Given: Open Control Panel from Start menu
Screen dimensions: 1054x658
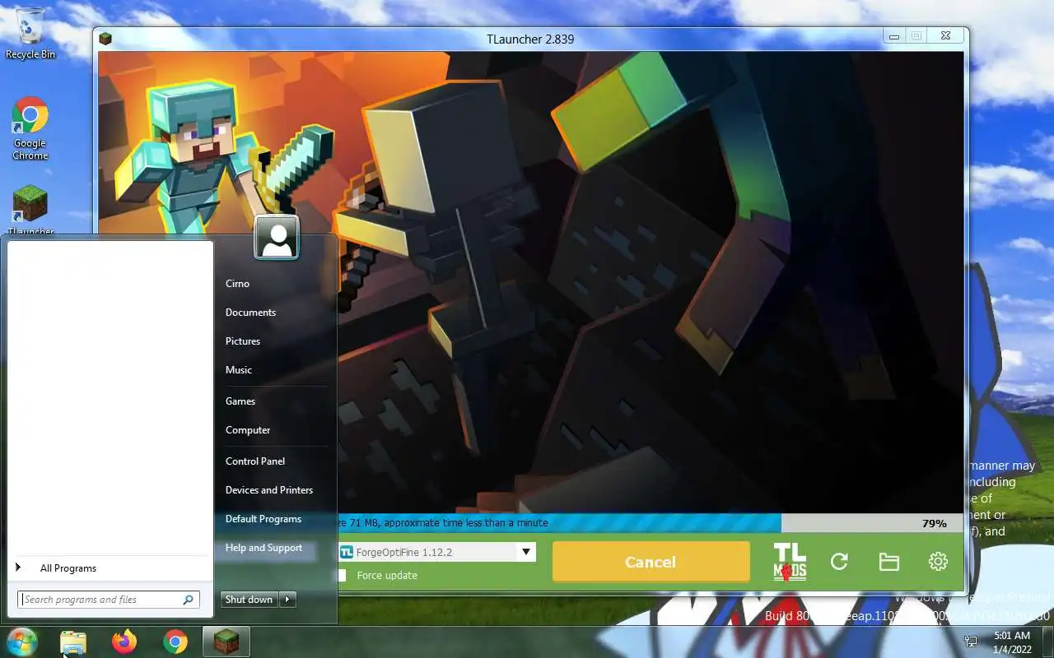Looking at the screenshot, I should (255, 461).
